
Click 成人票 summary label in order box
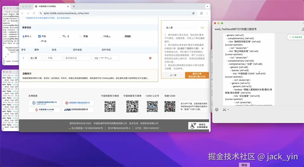coord(169,28)
